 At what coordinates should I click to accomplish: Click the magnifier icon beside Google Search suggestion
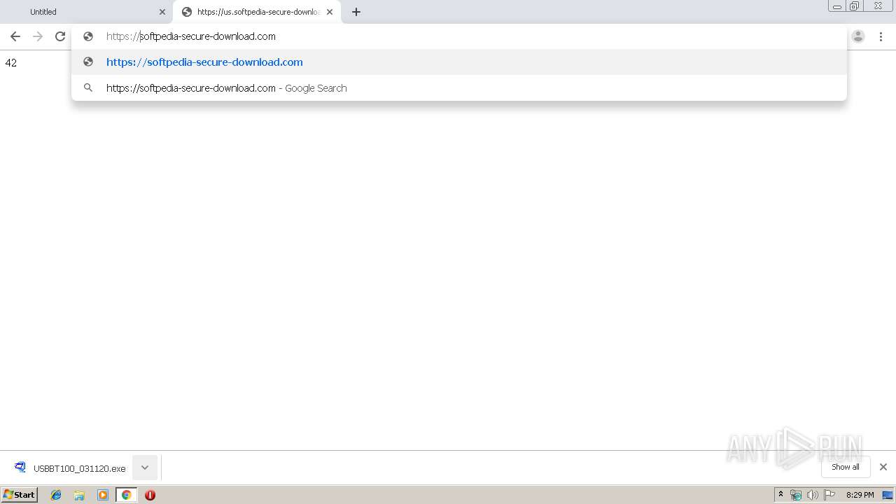[88, 87]
